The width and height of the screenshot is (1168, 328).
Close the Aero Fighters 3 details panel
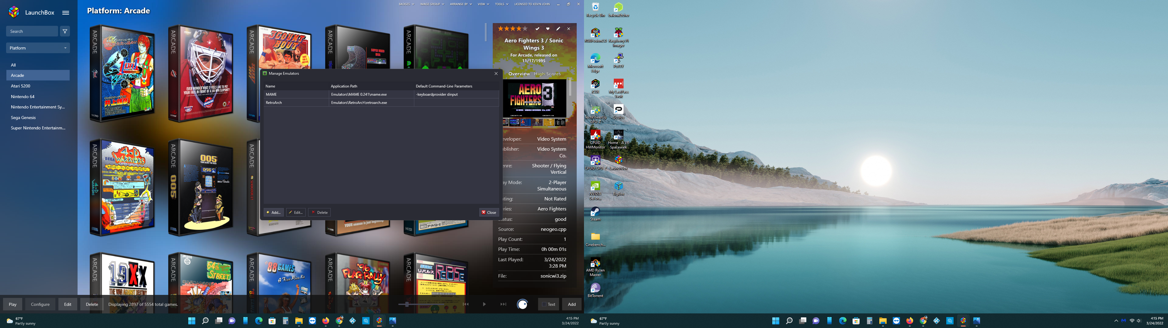pos(568,29)
